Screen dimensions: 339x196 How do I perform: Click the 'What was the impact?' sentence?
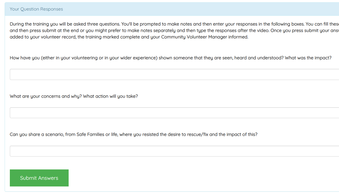pos(308,58)
